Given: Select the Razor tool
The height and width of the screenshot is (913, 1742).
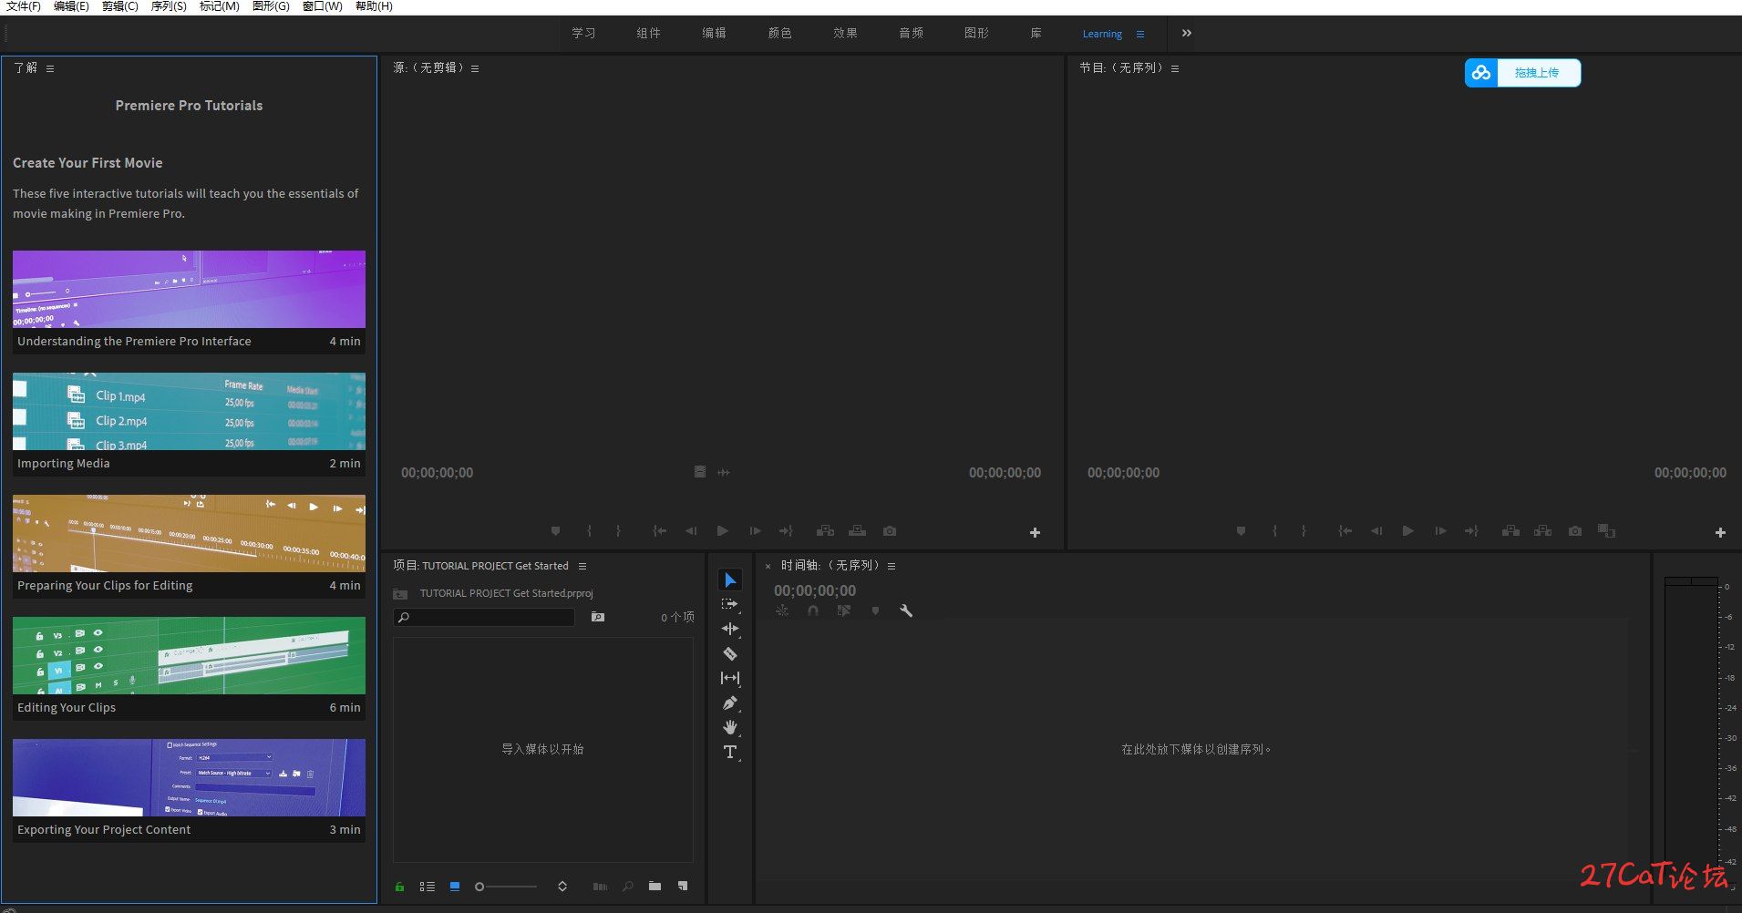Looking at the screenshot, I should 730,653.
